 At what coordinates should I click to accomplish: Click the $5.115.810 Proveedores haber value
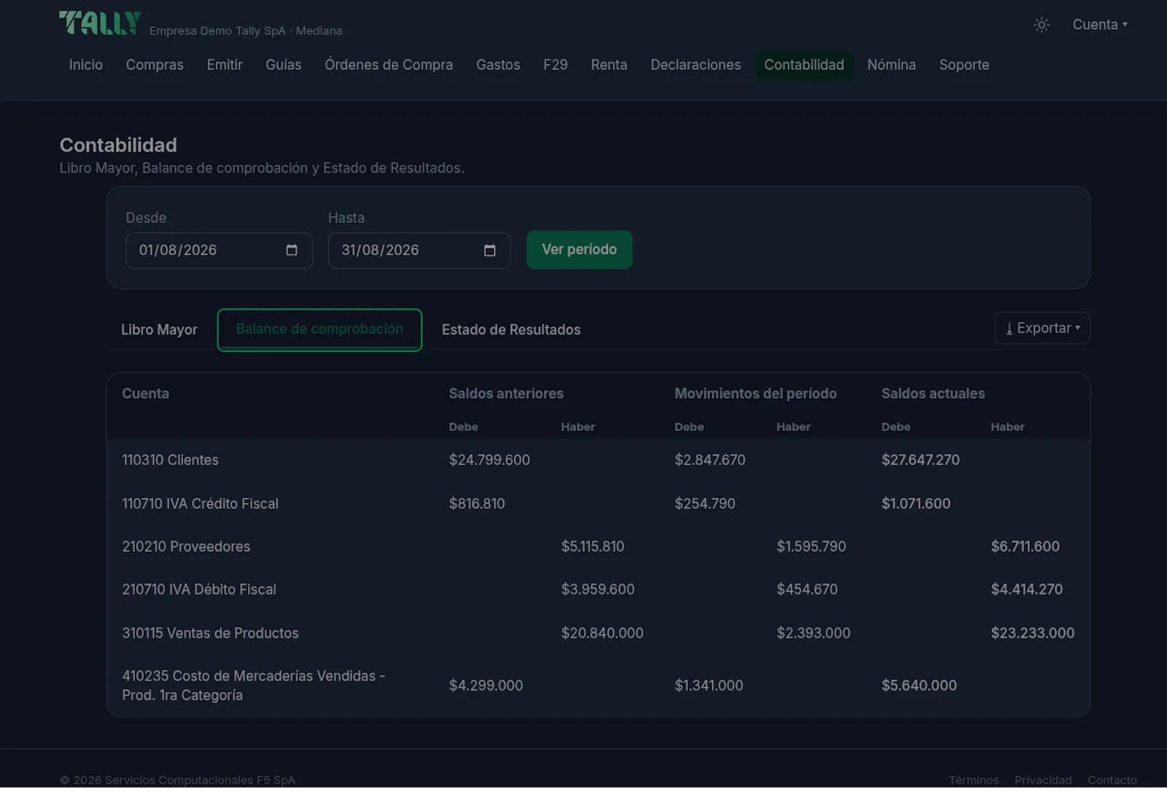tap(592, 547)
